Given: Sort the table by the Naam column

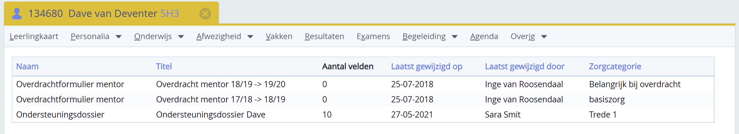Looking at the screenshot, I should (x=27, y=66).
